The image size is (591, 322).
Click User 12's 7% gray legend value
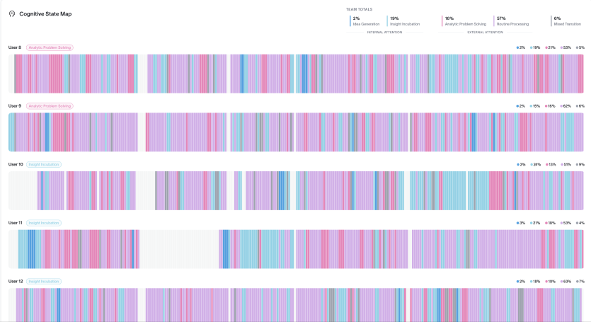(x=580, y=281)
